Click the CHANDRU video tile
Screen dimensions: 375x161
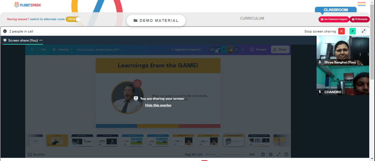coord(343,80)
